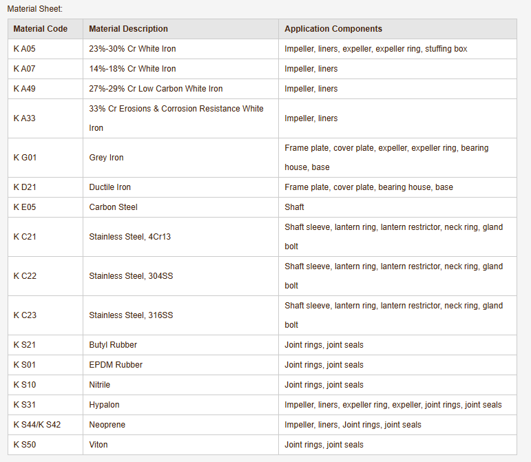Select the K A33 material code
531x462 pixels.
click(24, 118)
